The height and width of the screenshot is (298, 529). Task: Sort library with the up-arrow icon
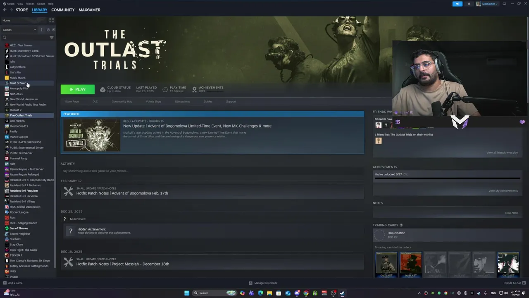click(41, 30)
